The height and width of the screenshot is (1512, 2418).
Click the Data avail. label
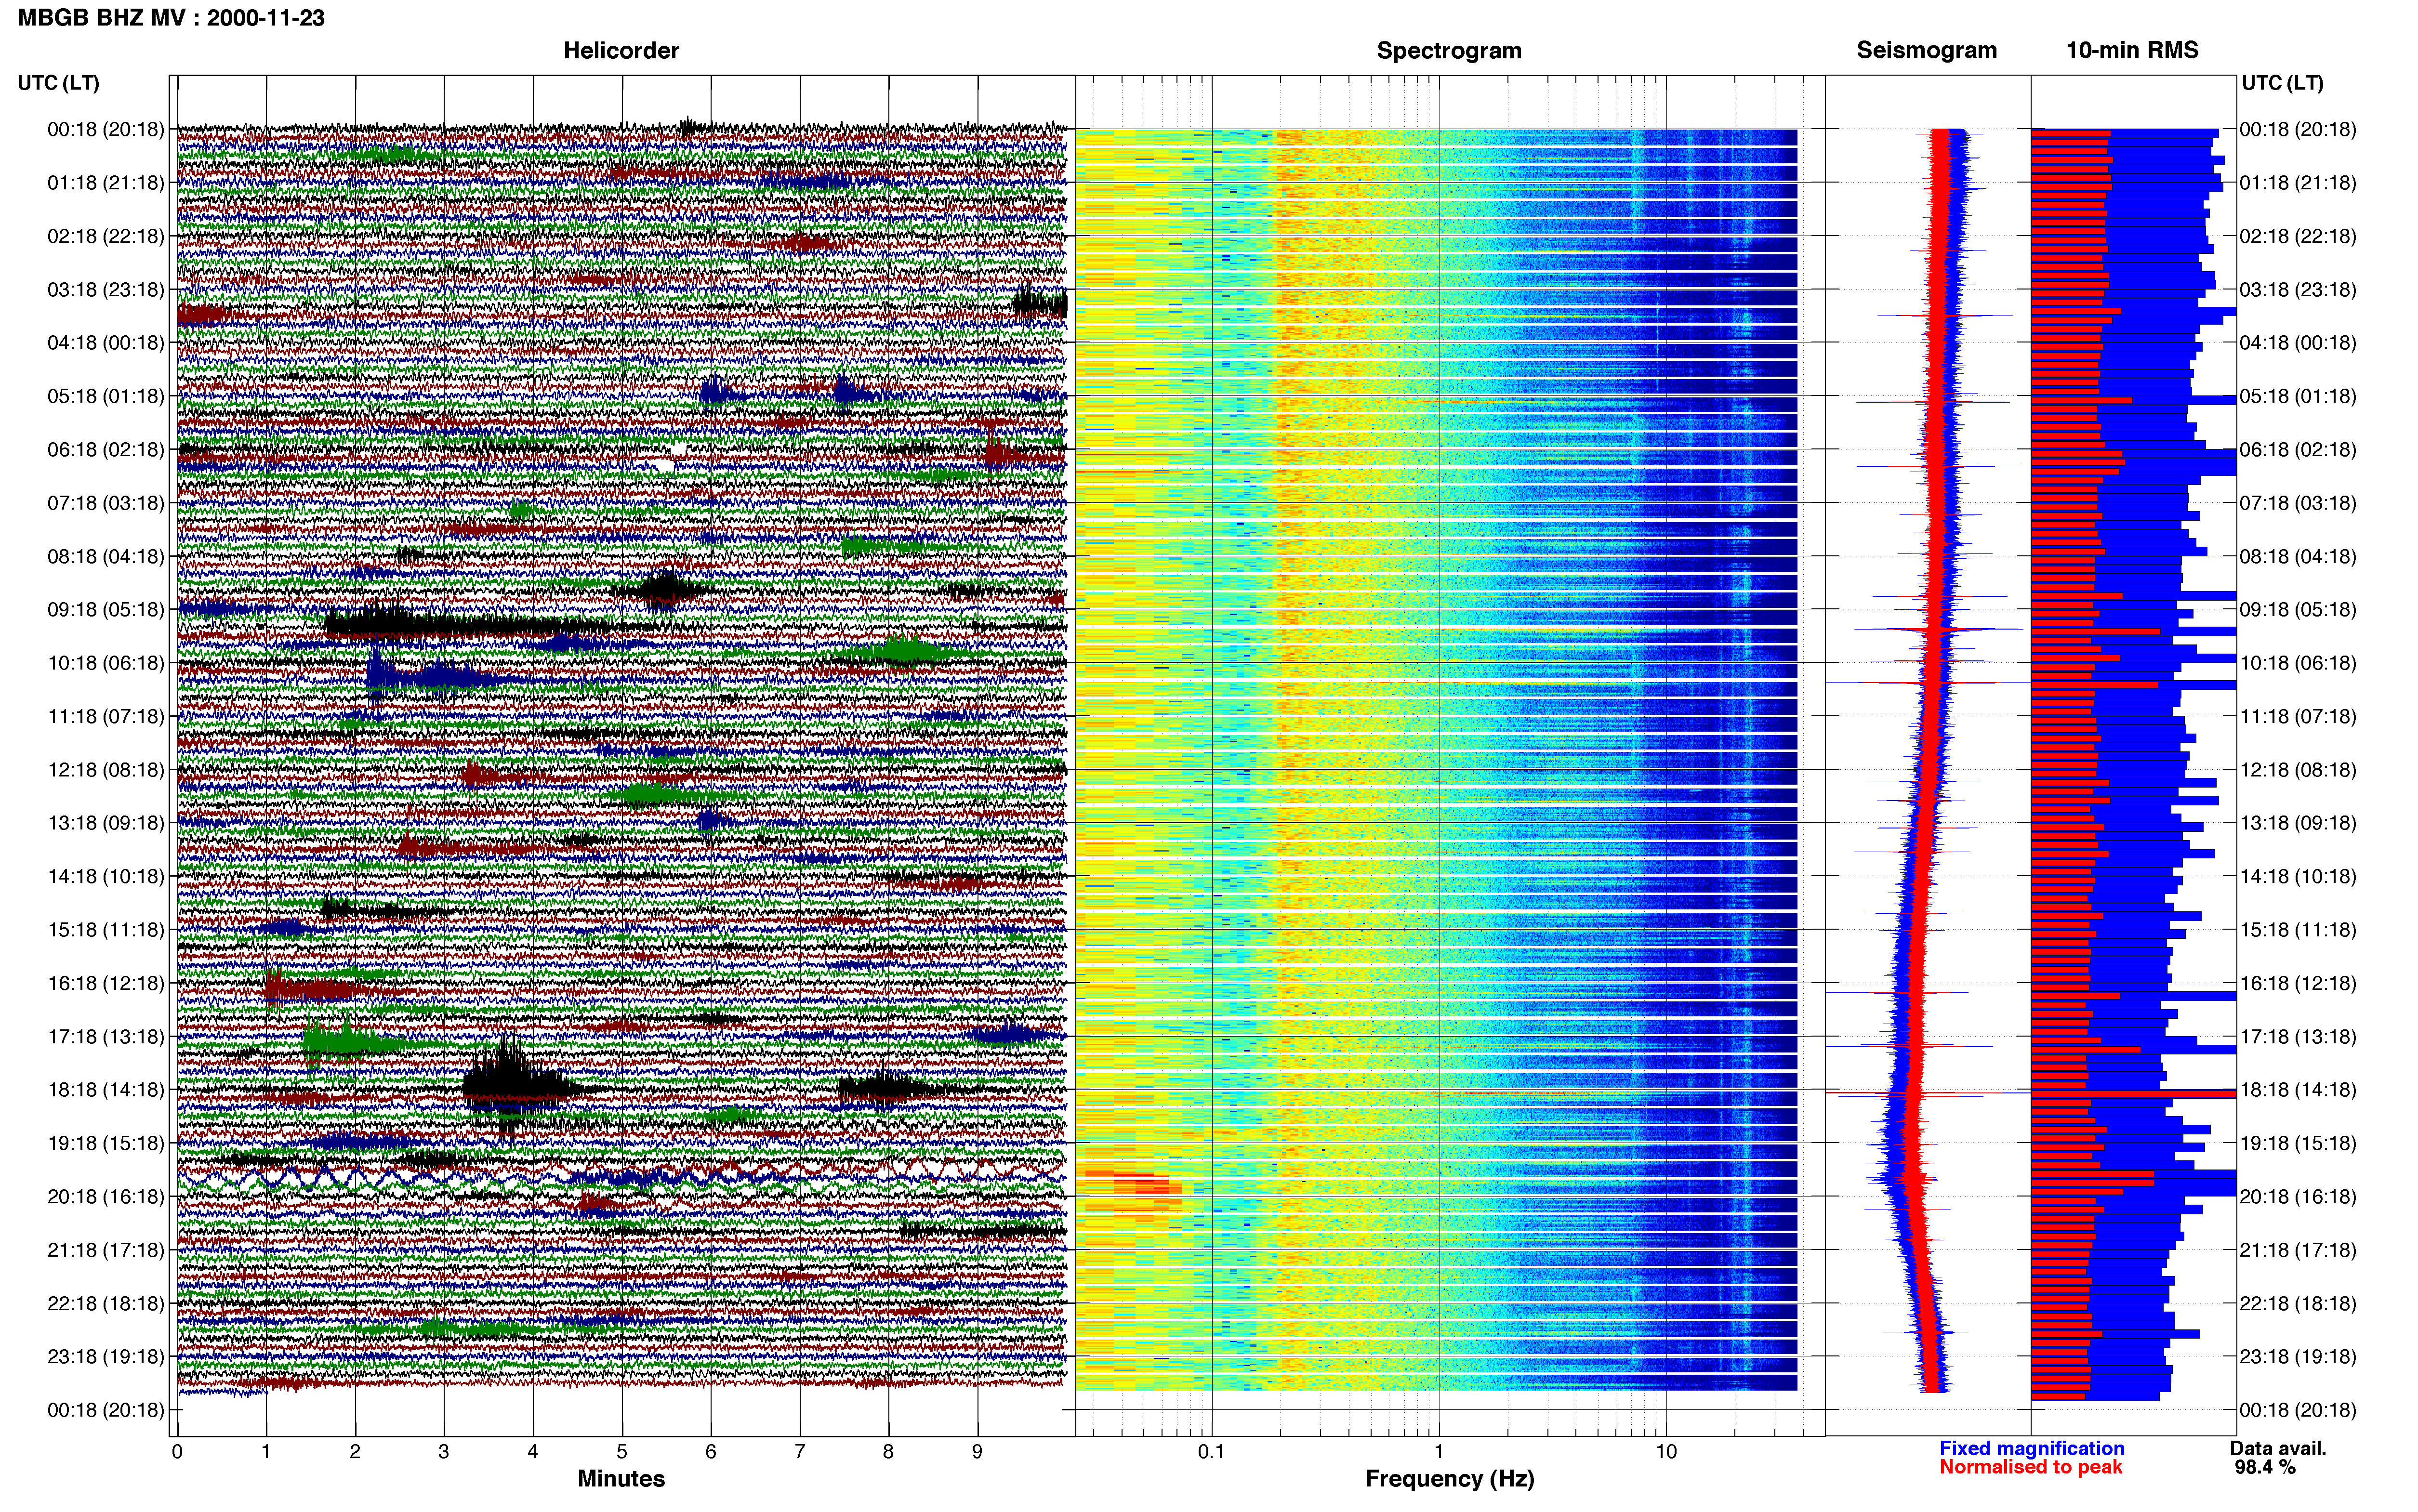(x=2278, y=1449)
